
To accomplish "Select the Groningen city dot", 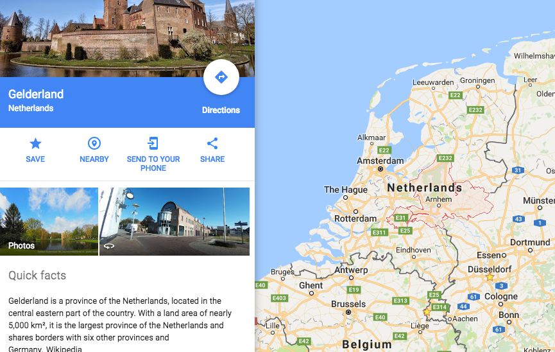I will click(478, 87).
